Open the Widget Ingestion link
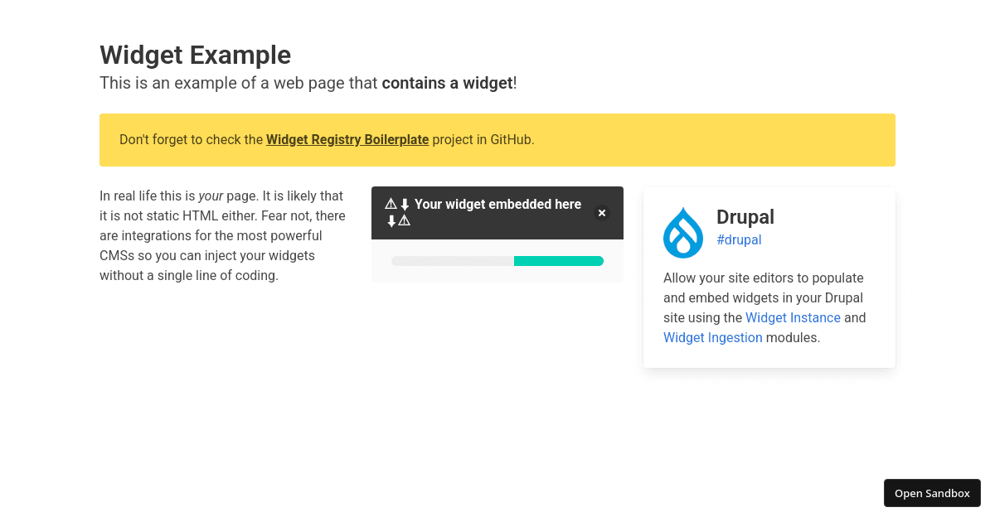This screenshot has height=522, width=995. pyautogui.click(x=712, y=337)
